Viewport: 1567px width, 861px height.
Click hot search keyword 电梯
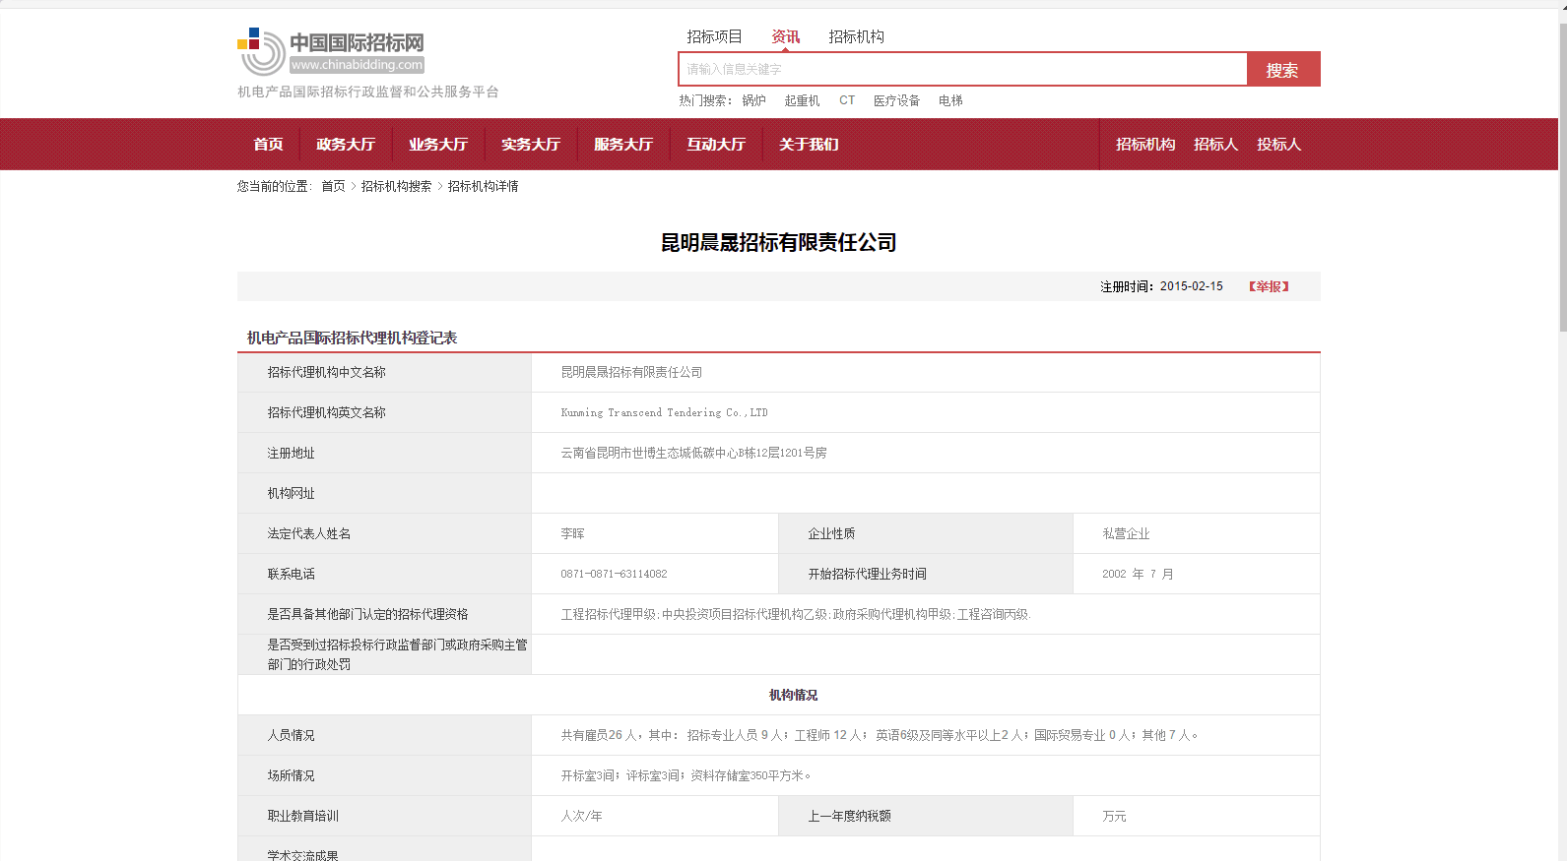click(x=950, y=100)
